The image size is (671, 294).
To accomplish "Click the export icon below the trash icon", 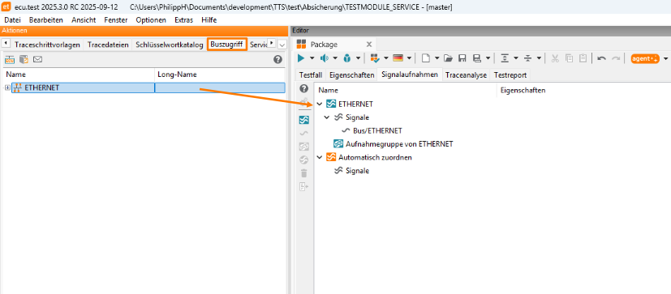I will (303, 187).
